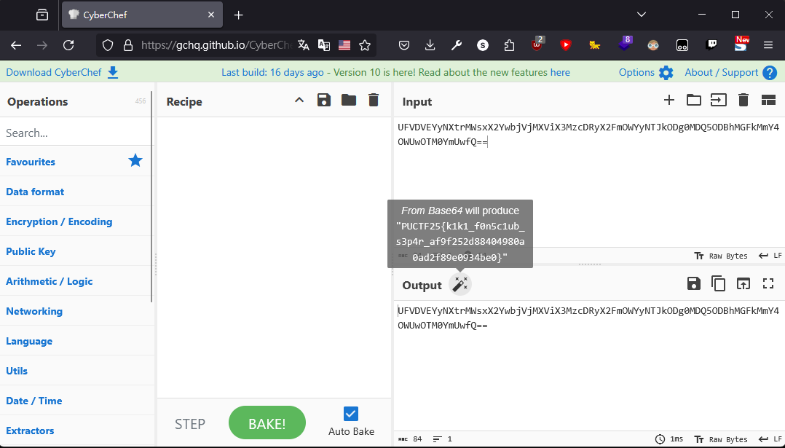Open the translate page icon

click(x=304, y=45)
